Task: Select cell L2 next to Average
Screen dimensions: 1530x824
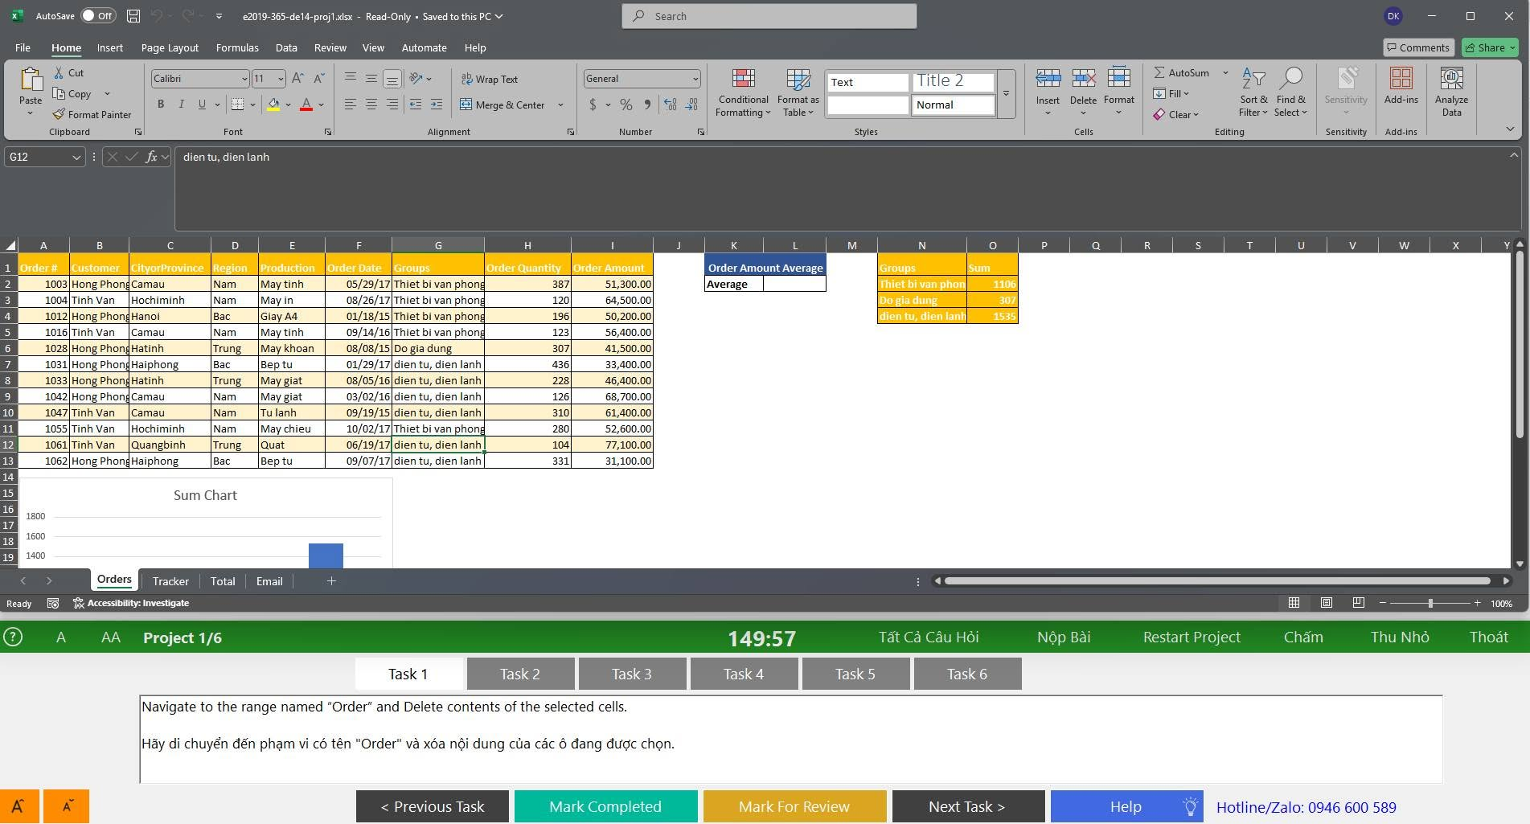Action: coord(794,284)
